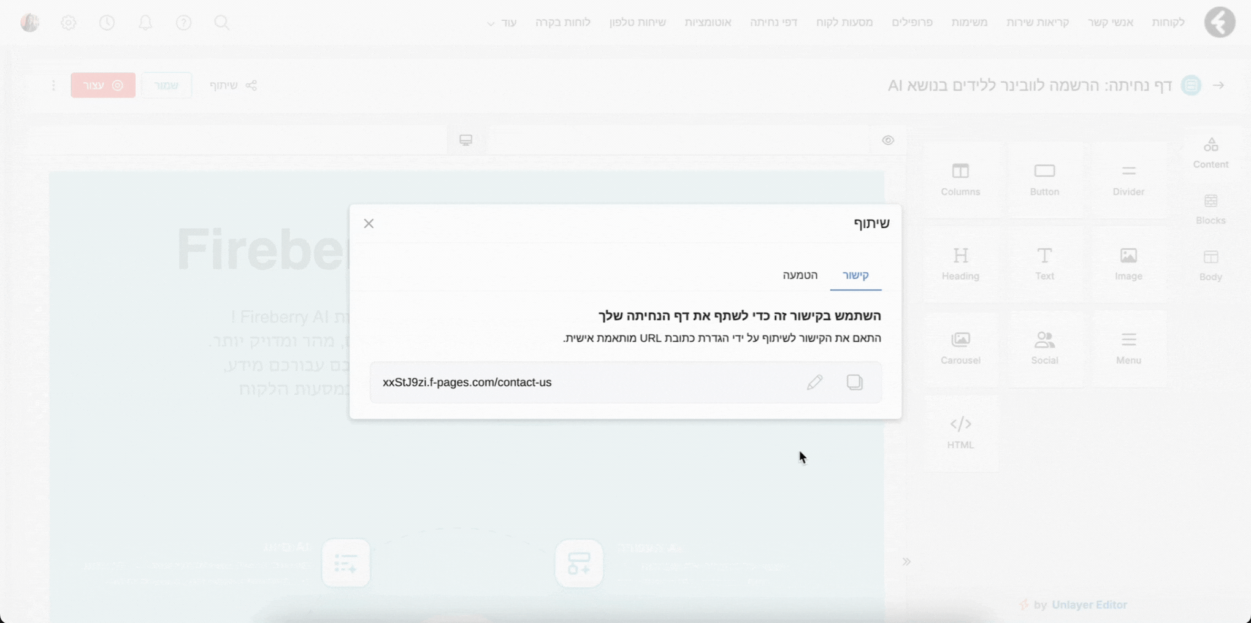
Task: Open the search icon in top bar
Action: [222, 23]
